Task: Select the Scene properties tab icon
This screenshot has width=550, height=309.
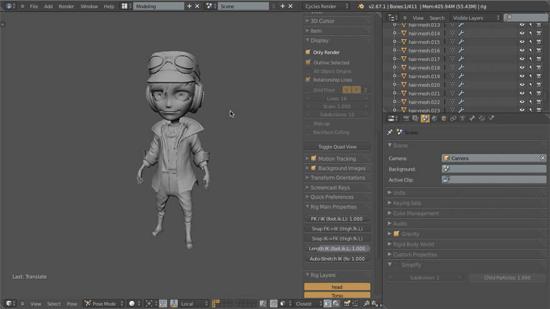Action: pyautogui.click(x=425, y=119)
